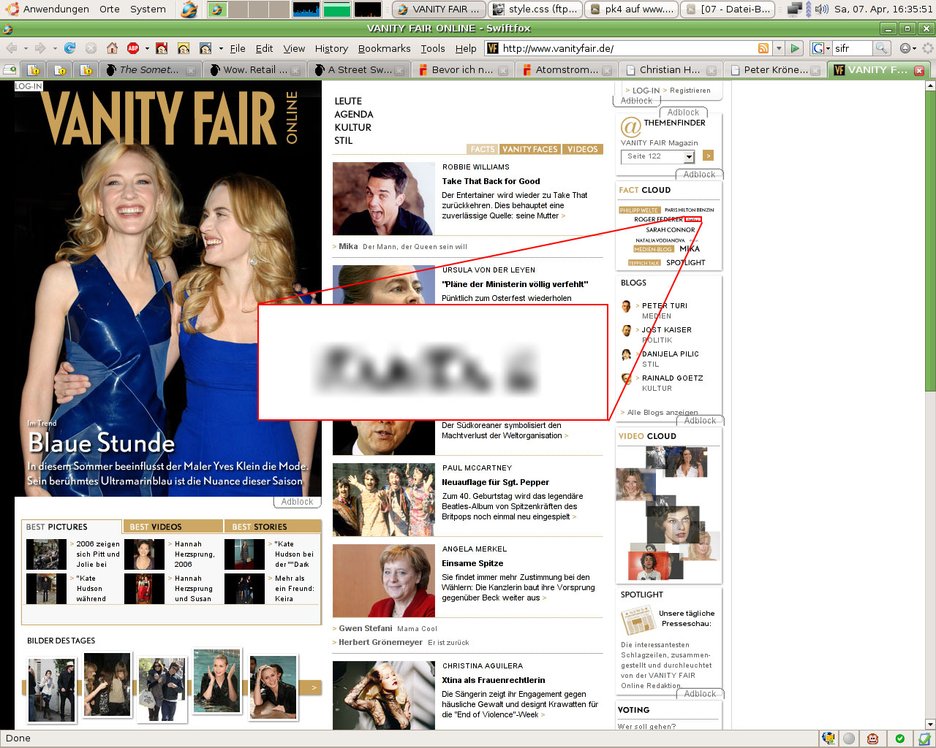
Task: Open the address bar URL history dropdown
Action: coord(779,48)
